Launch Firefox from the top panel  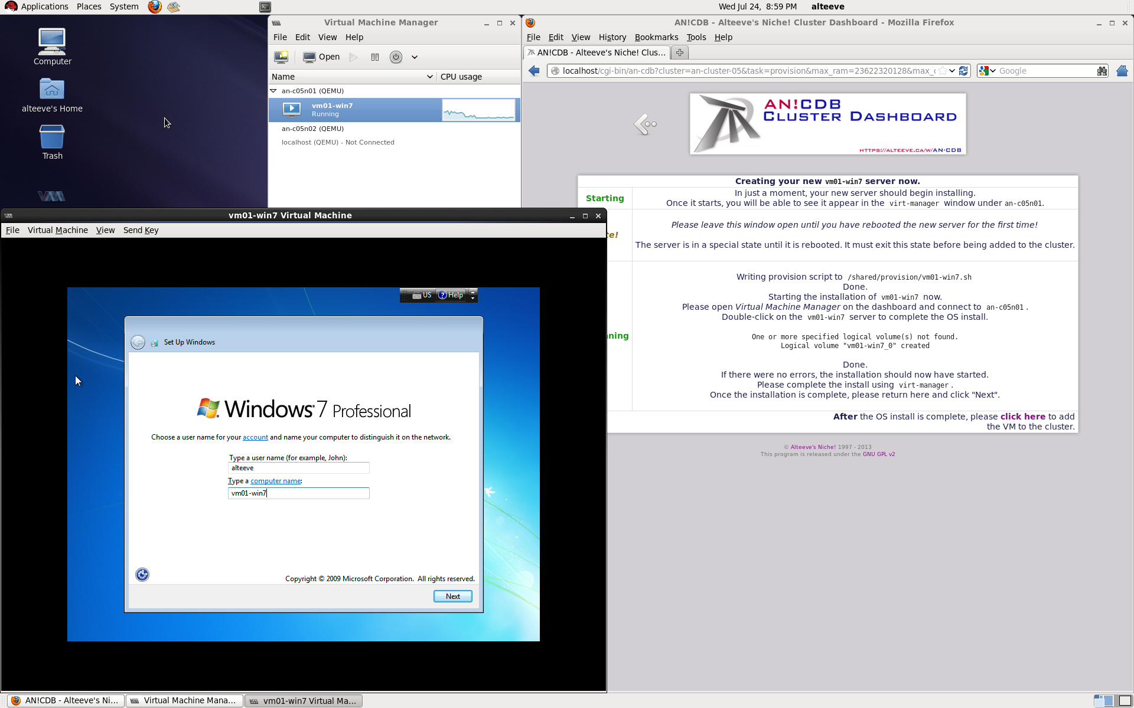pyautogui.click(x=155, y=6)
